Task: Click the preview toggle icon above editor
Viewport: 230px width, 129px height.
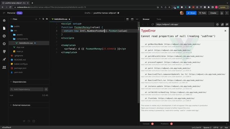Action: pyautogui.click(x=132, y=19)
